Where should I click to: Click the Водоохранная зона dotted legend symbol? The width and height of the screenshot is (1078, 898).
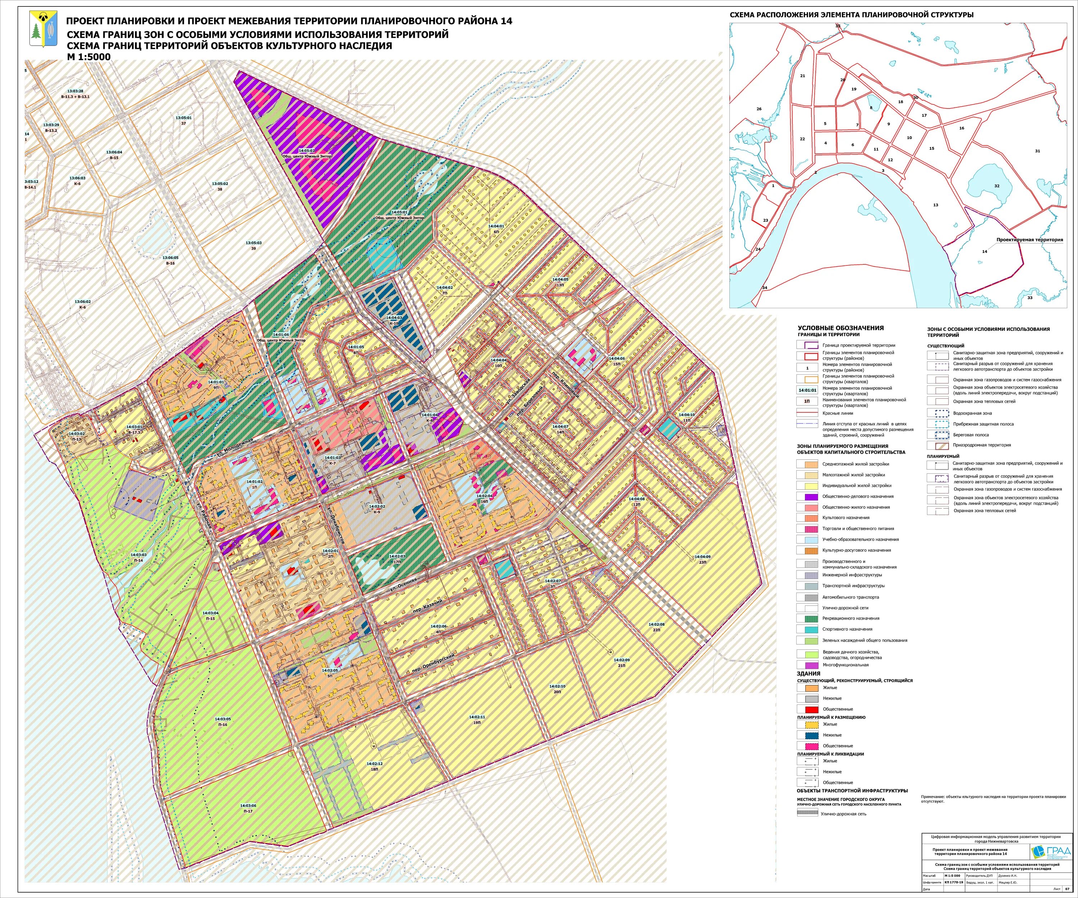pyautogui.click(x=938, y=413)
